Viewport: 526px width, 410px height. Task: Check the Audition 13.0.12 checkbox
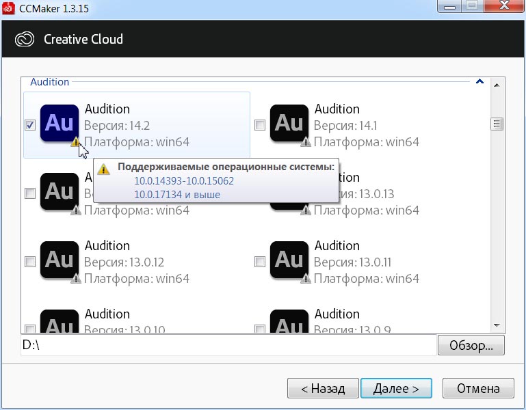point(30,262)
